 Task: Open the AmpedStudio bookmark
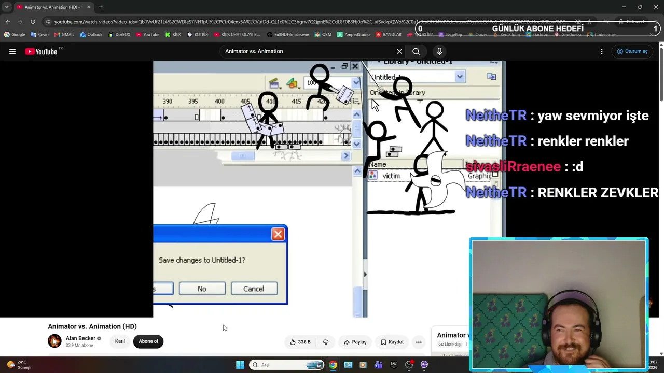[x=353, y=35]
